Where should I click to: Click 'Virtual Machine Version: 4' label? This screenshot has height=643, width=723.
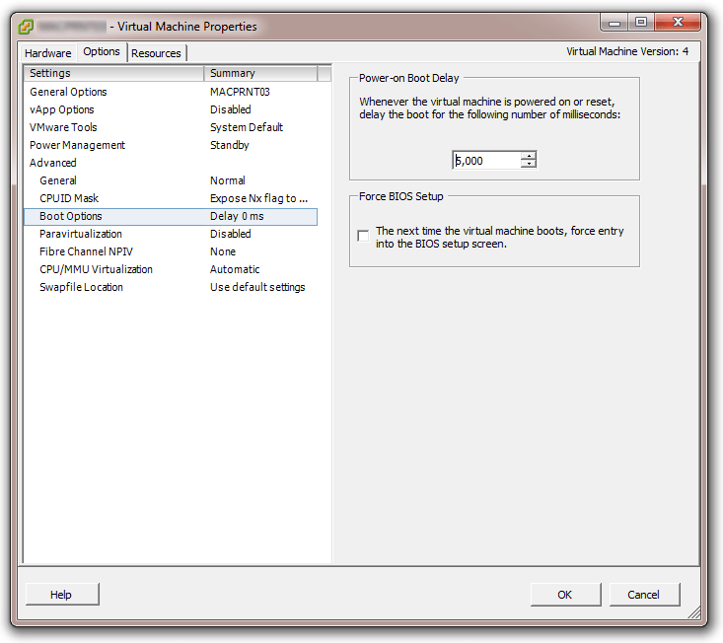(627, 51)
